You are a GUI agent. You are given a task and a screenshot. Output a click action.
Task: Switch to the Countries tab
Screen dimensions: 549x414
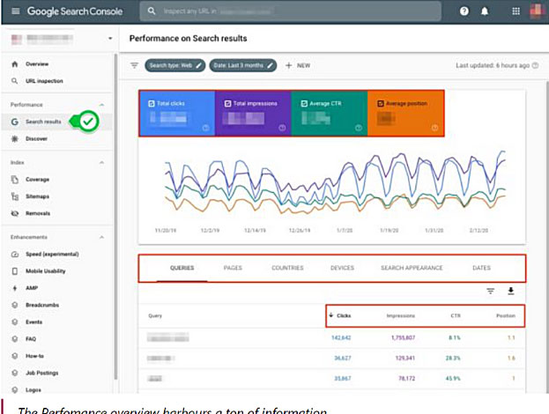287,268
